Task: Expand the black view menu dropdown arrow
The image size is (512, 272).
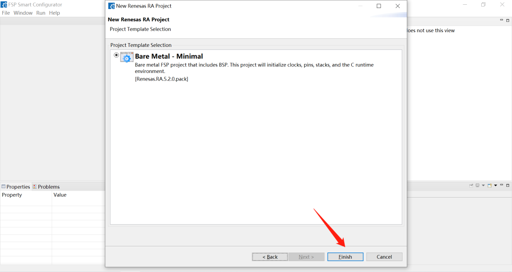Action: click(495, 185)
